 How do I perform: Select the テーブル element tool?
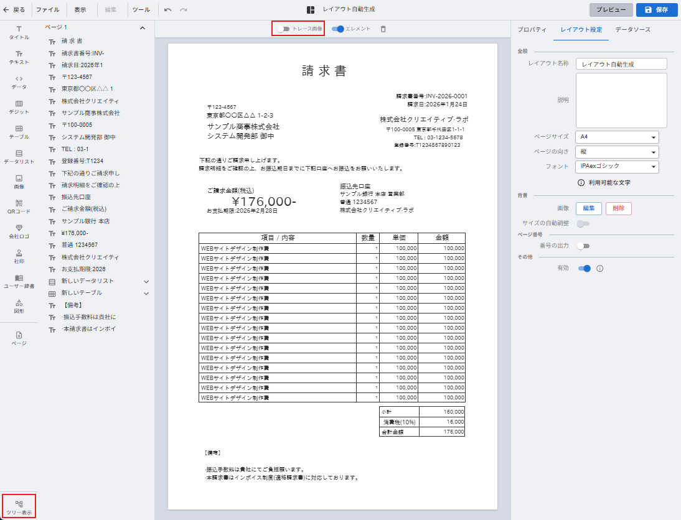(x=19, y=131)
